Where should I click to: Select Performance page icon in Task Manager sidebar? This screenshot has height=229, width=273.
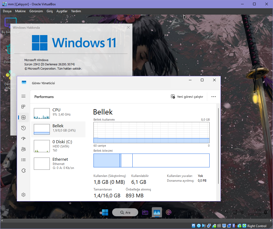[x=23, y=117]
